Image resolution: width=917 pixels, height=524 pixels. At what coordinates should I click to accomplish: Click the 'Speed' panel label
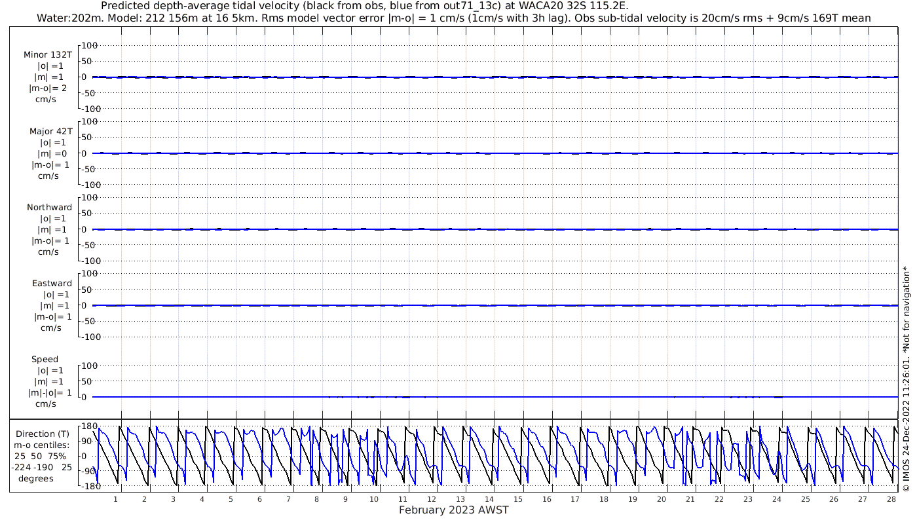tap(45, 359)
